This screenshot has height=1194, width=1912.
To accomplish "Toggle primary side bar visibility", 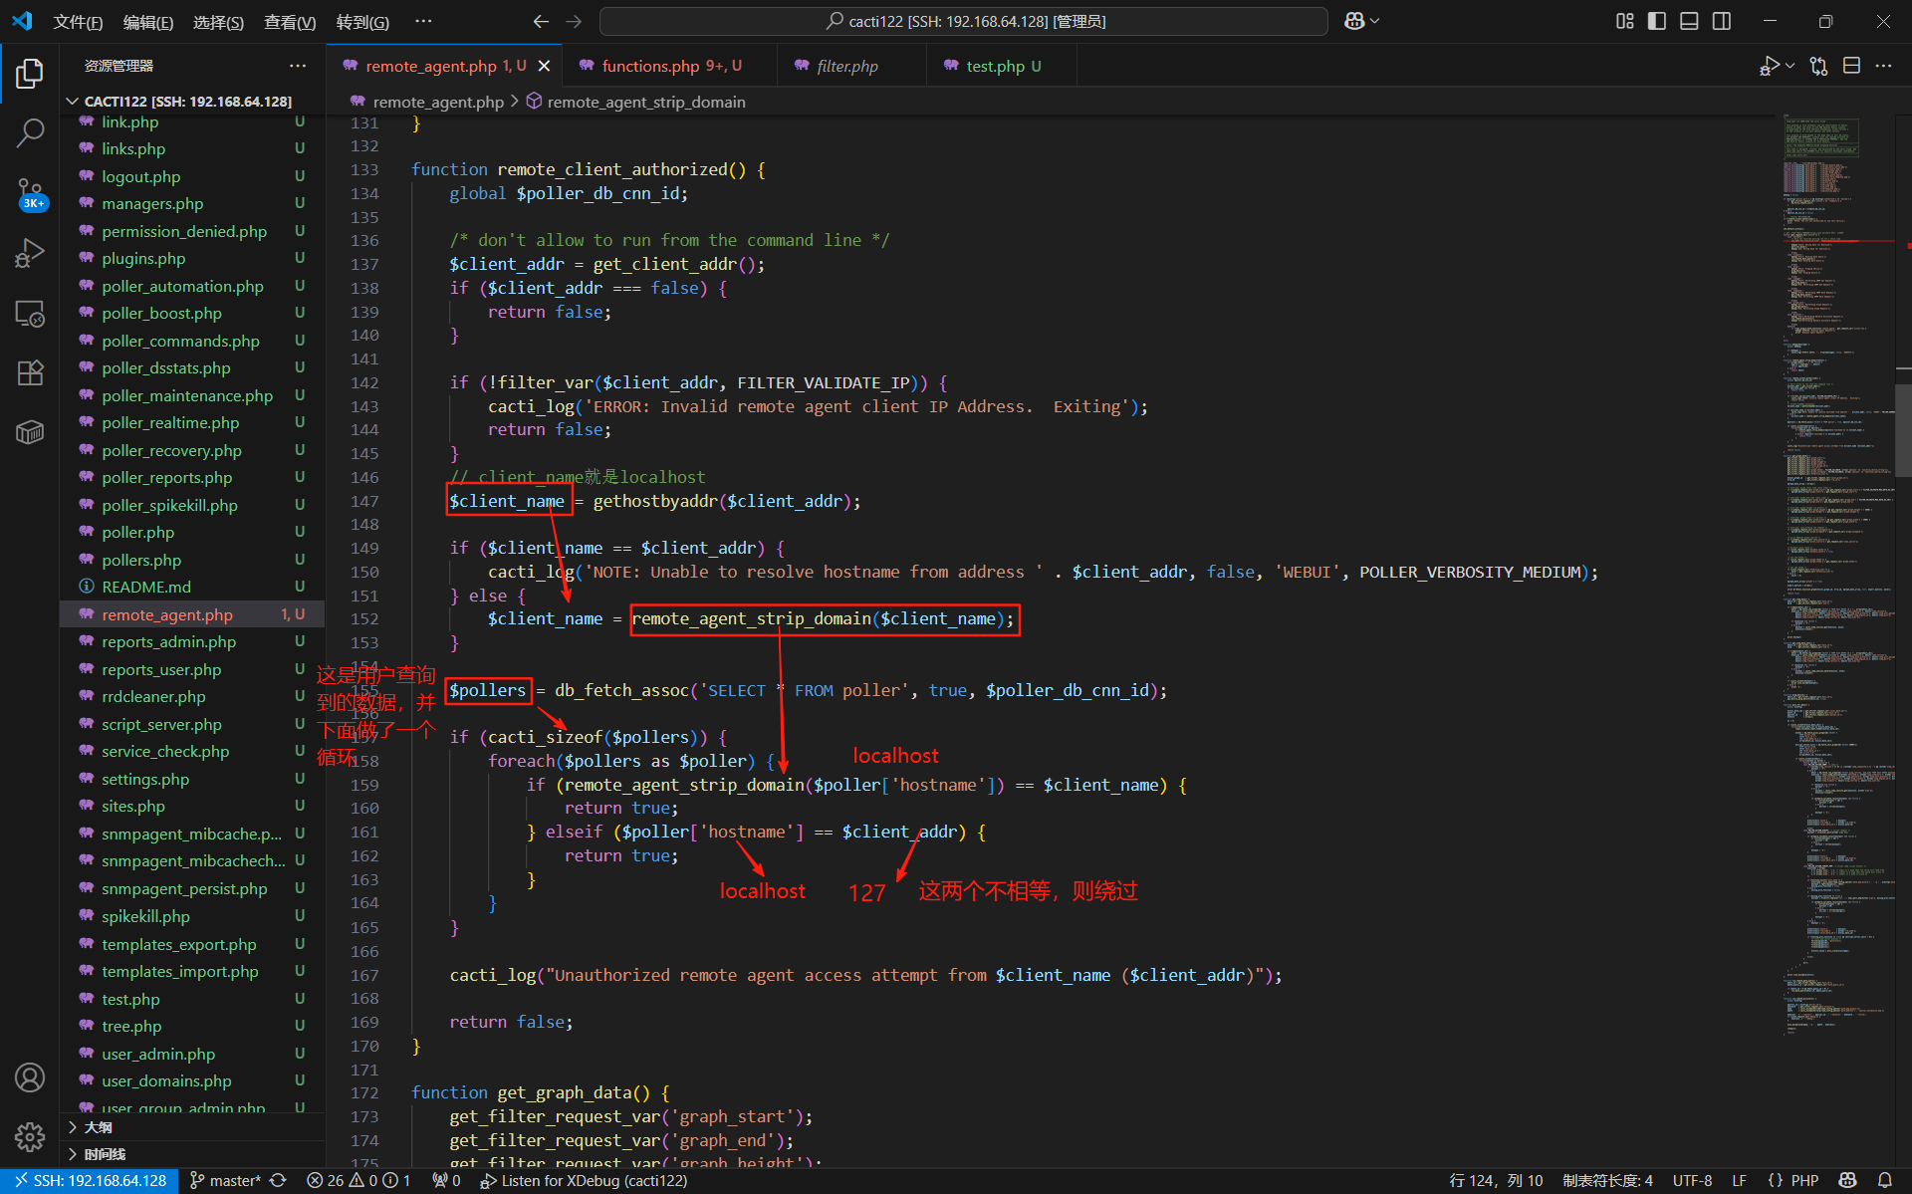I will point(1657,21).
